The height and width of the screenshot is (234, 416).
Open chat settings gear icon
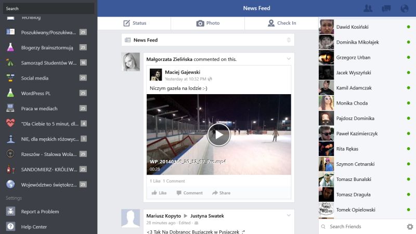[410, 227]
